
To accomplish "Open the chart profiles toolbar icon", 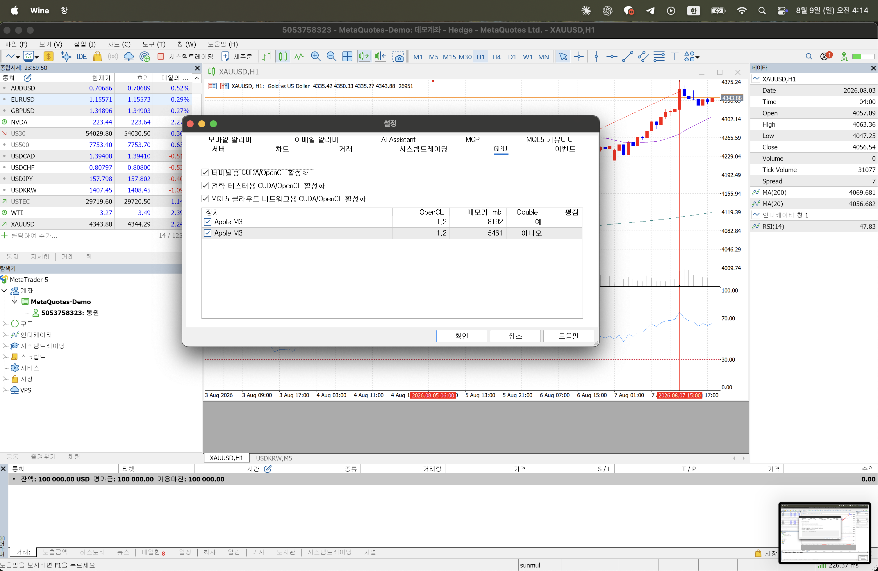I will 30,56.
